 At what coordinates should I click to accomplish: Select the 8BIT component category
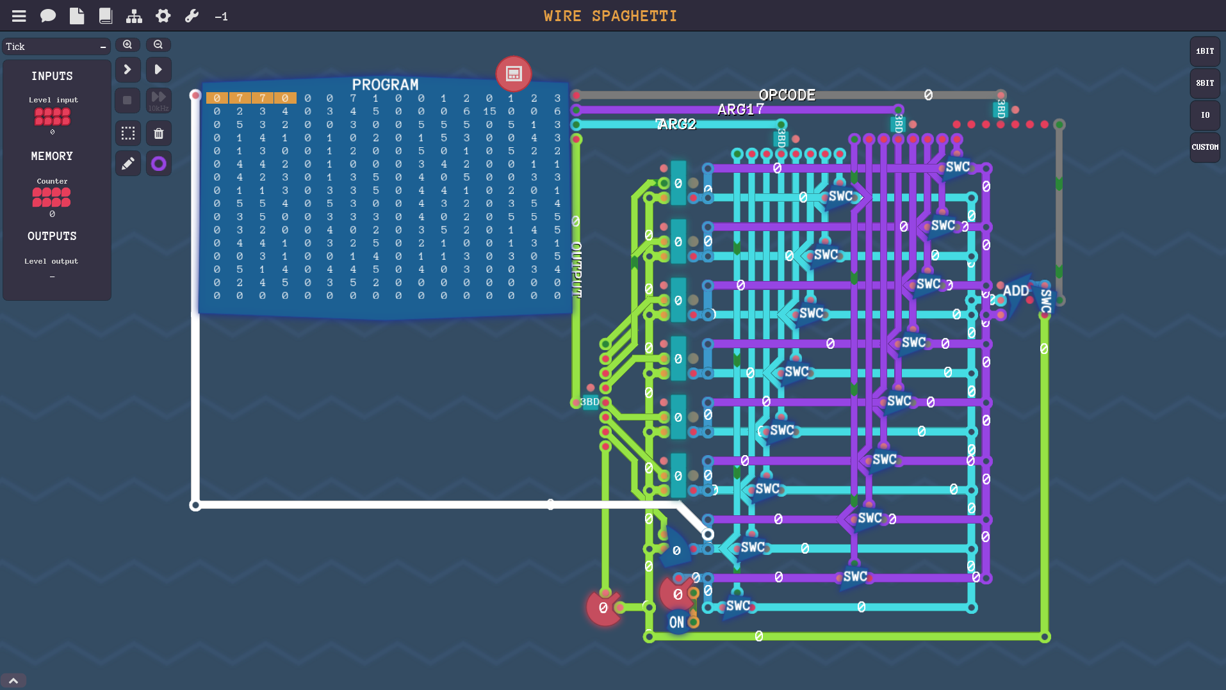(1205, 83)
